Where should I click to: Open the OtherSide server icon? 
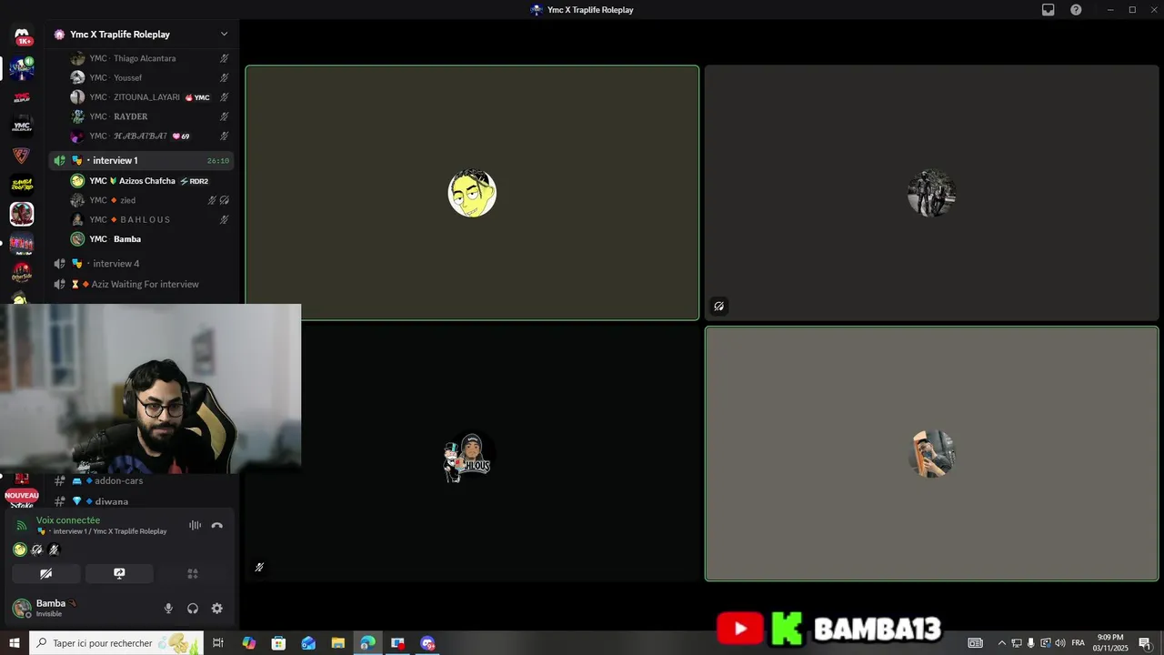22,273
